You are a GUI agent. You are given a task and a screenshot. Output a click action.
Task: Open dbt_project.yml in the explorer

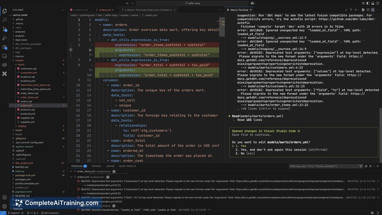[x=24, y=163]
